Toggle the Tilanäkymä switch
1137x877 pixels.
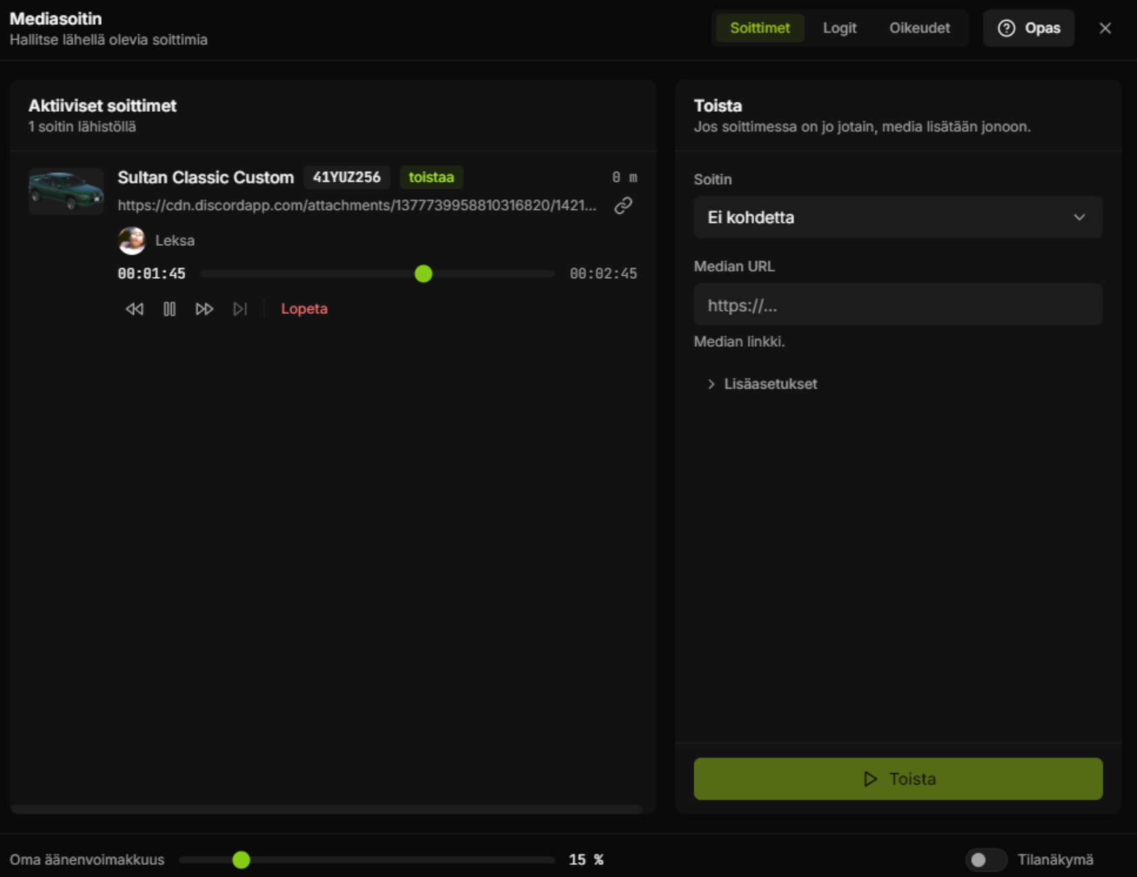pyautogui.click(x=986, y=859)
